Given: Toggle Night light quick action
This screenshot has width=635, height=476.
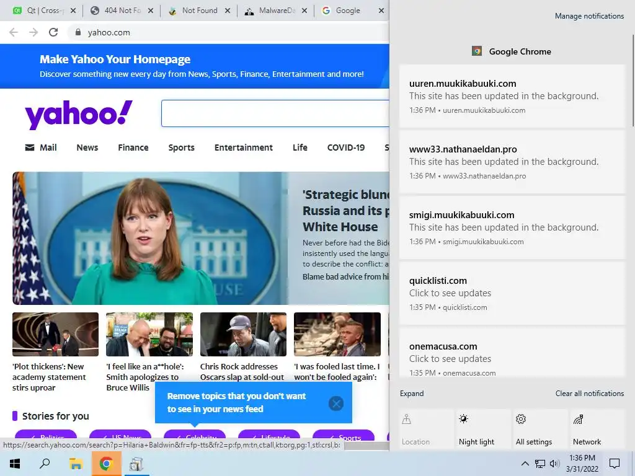Looking at the screenshot, I should pos(484,430).
